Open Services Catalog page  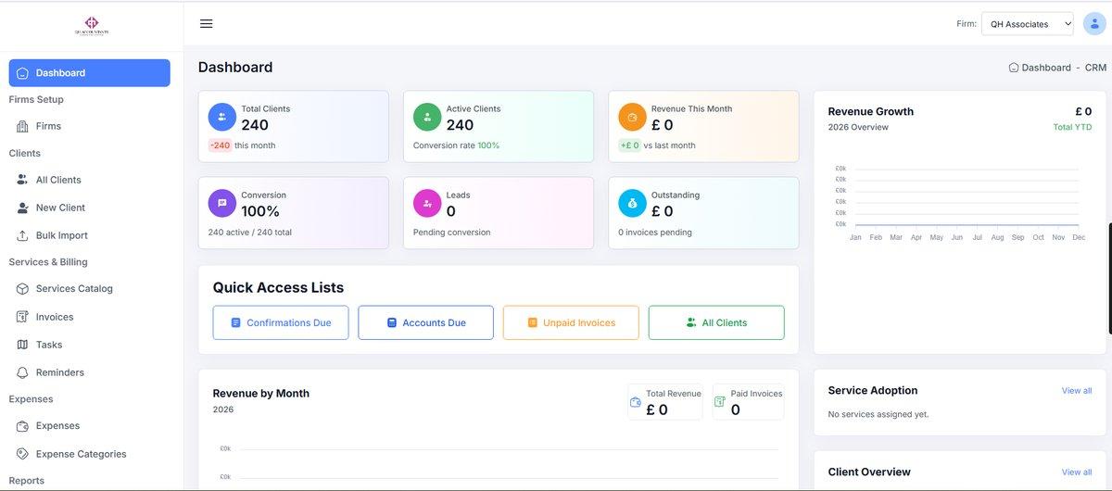(74, 289)
